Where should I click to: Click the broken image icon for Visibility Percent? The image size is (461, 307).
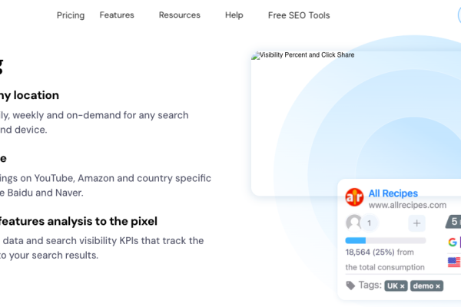[256, 55]
